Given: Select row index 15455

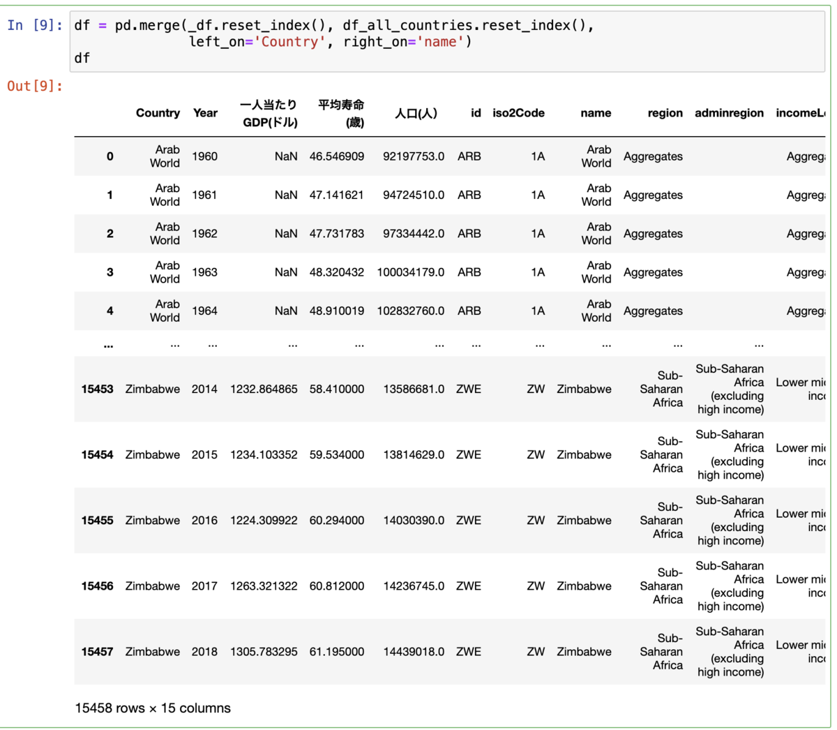Looking at the screenshot, I should [x=97, y=521].
